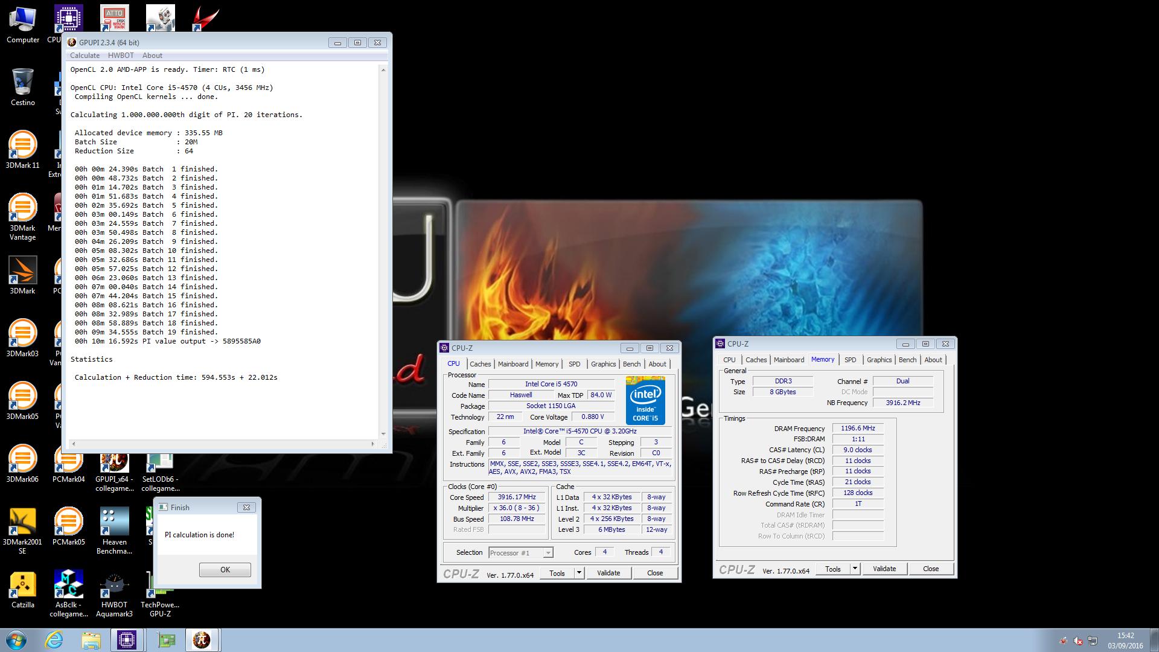Open the Cestino recycle bin icon

point(23,87)
